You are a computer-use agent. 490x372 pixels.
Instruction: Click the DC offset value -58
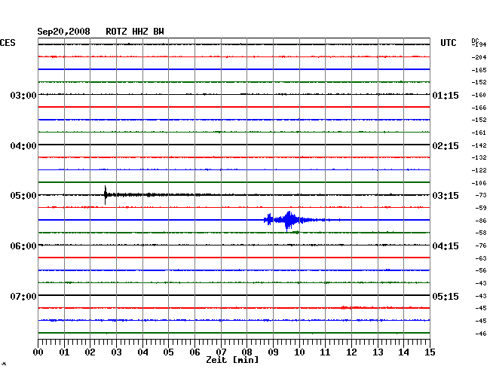pyautogui.click(x=481, y=233)
